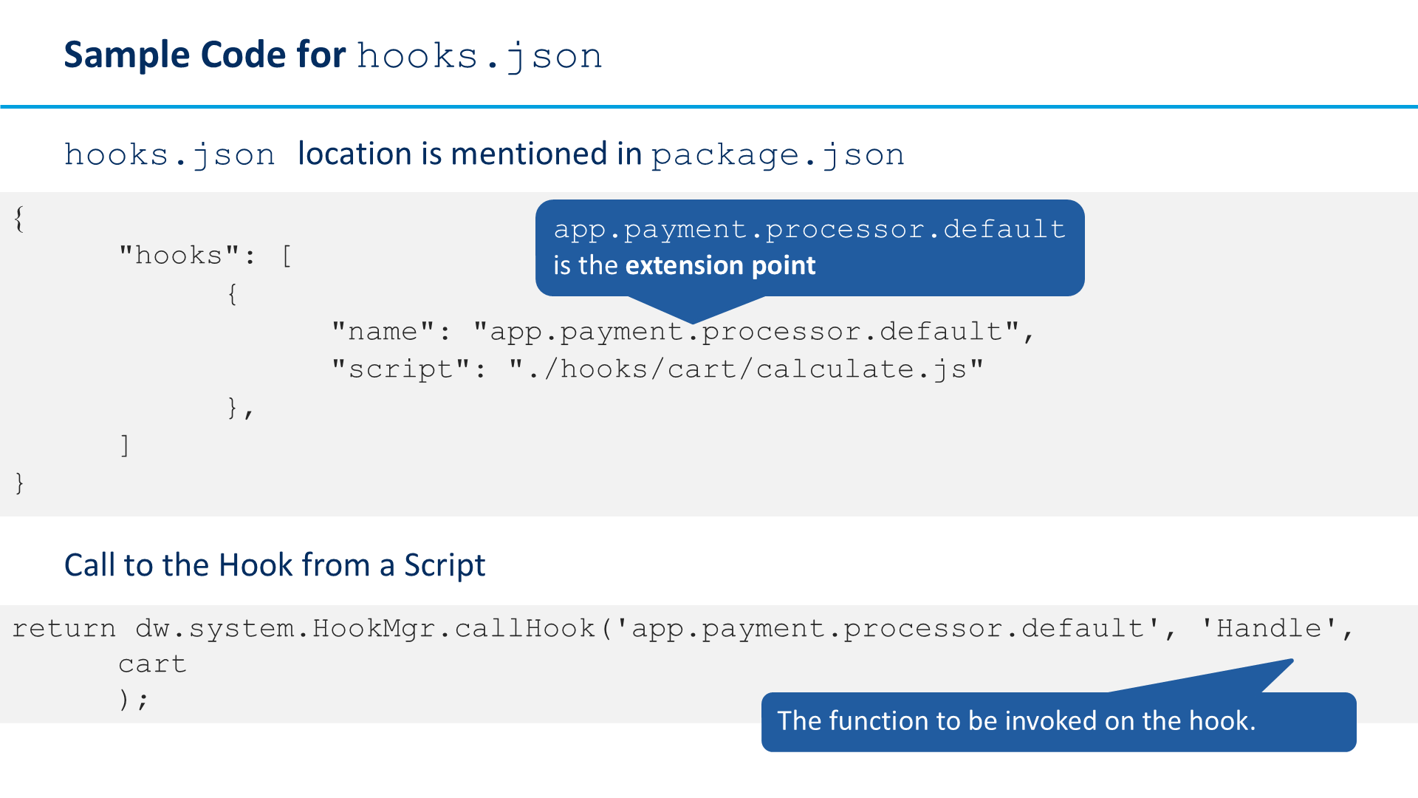Screen dimensions: 1418x798
Task: Click the "script": "./hooks/cart/calculate.js" line
Action: click(x=658, y=369)
